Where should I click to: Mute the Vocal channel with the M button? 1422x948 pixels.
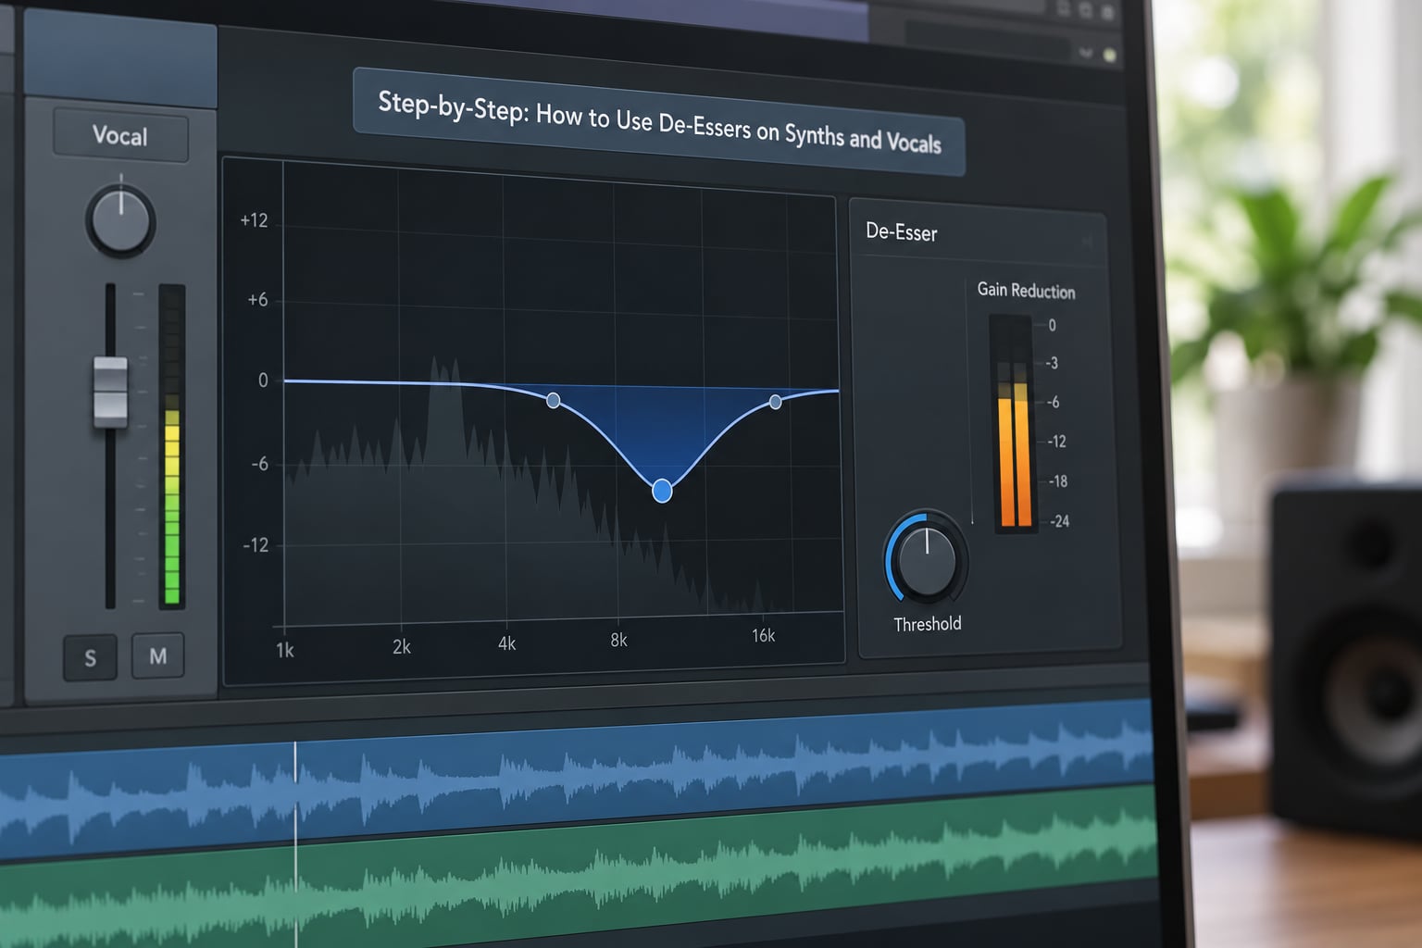(x=158, y=655)
